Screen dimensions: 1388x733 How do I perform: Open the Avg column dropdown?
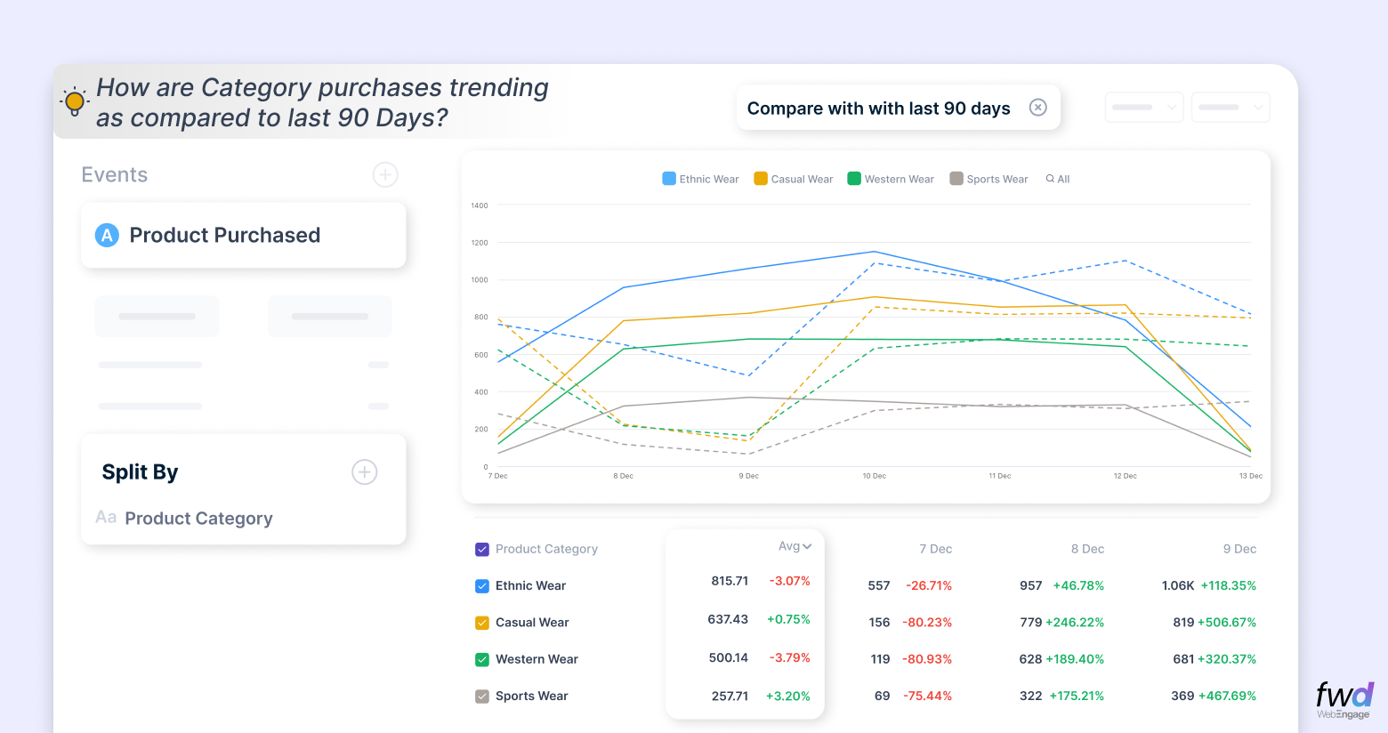pos(795,546)
